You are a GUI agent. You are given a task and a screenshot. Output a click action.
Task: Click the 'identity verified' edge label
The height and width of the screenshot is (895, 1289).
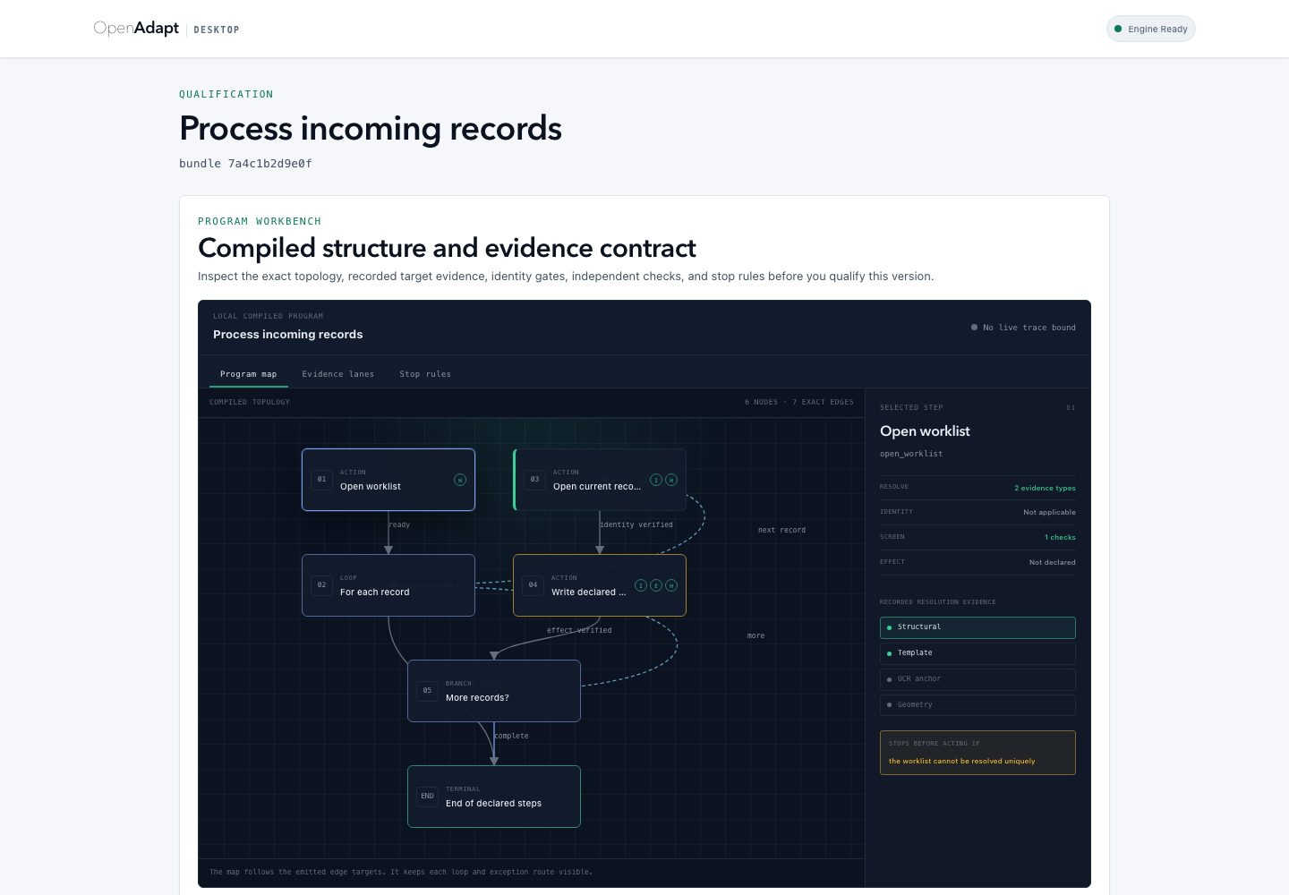[x=636, y=525]
